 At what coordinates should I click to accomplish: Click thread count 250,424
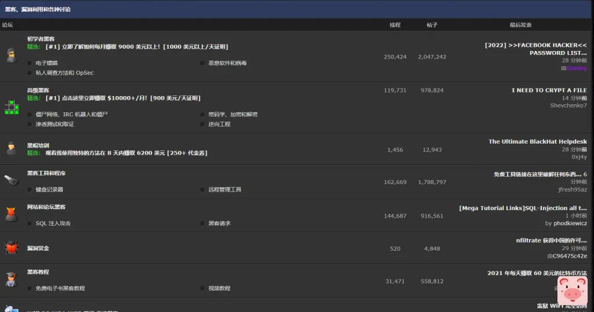pyautogui.click(x=395, y=57)
